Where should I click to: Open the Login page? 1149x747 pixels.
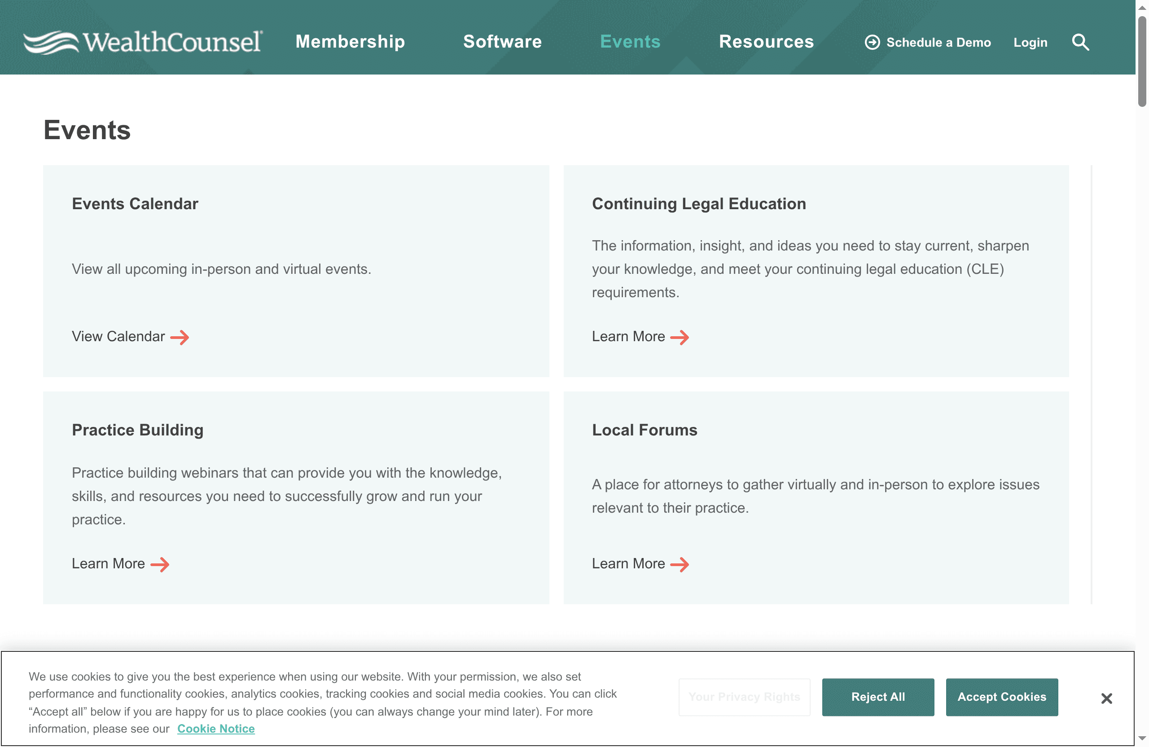tap(1030, 42)
